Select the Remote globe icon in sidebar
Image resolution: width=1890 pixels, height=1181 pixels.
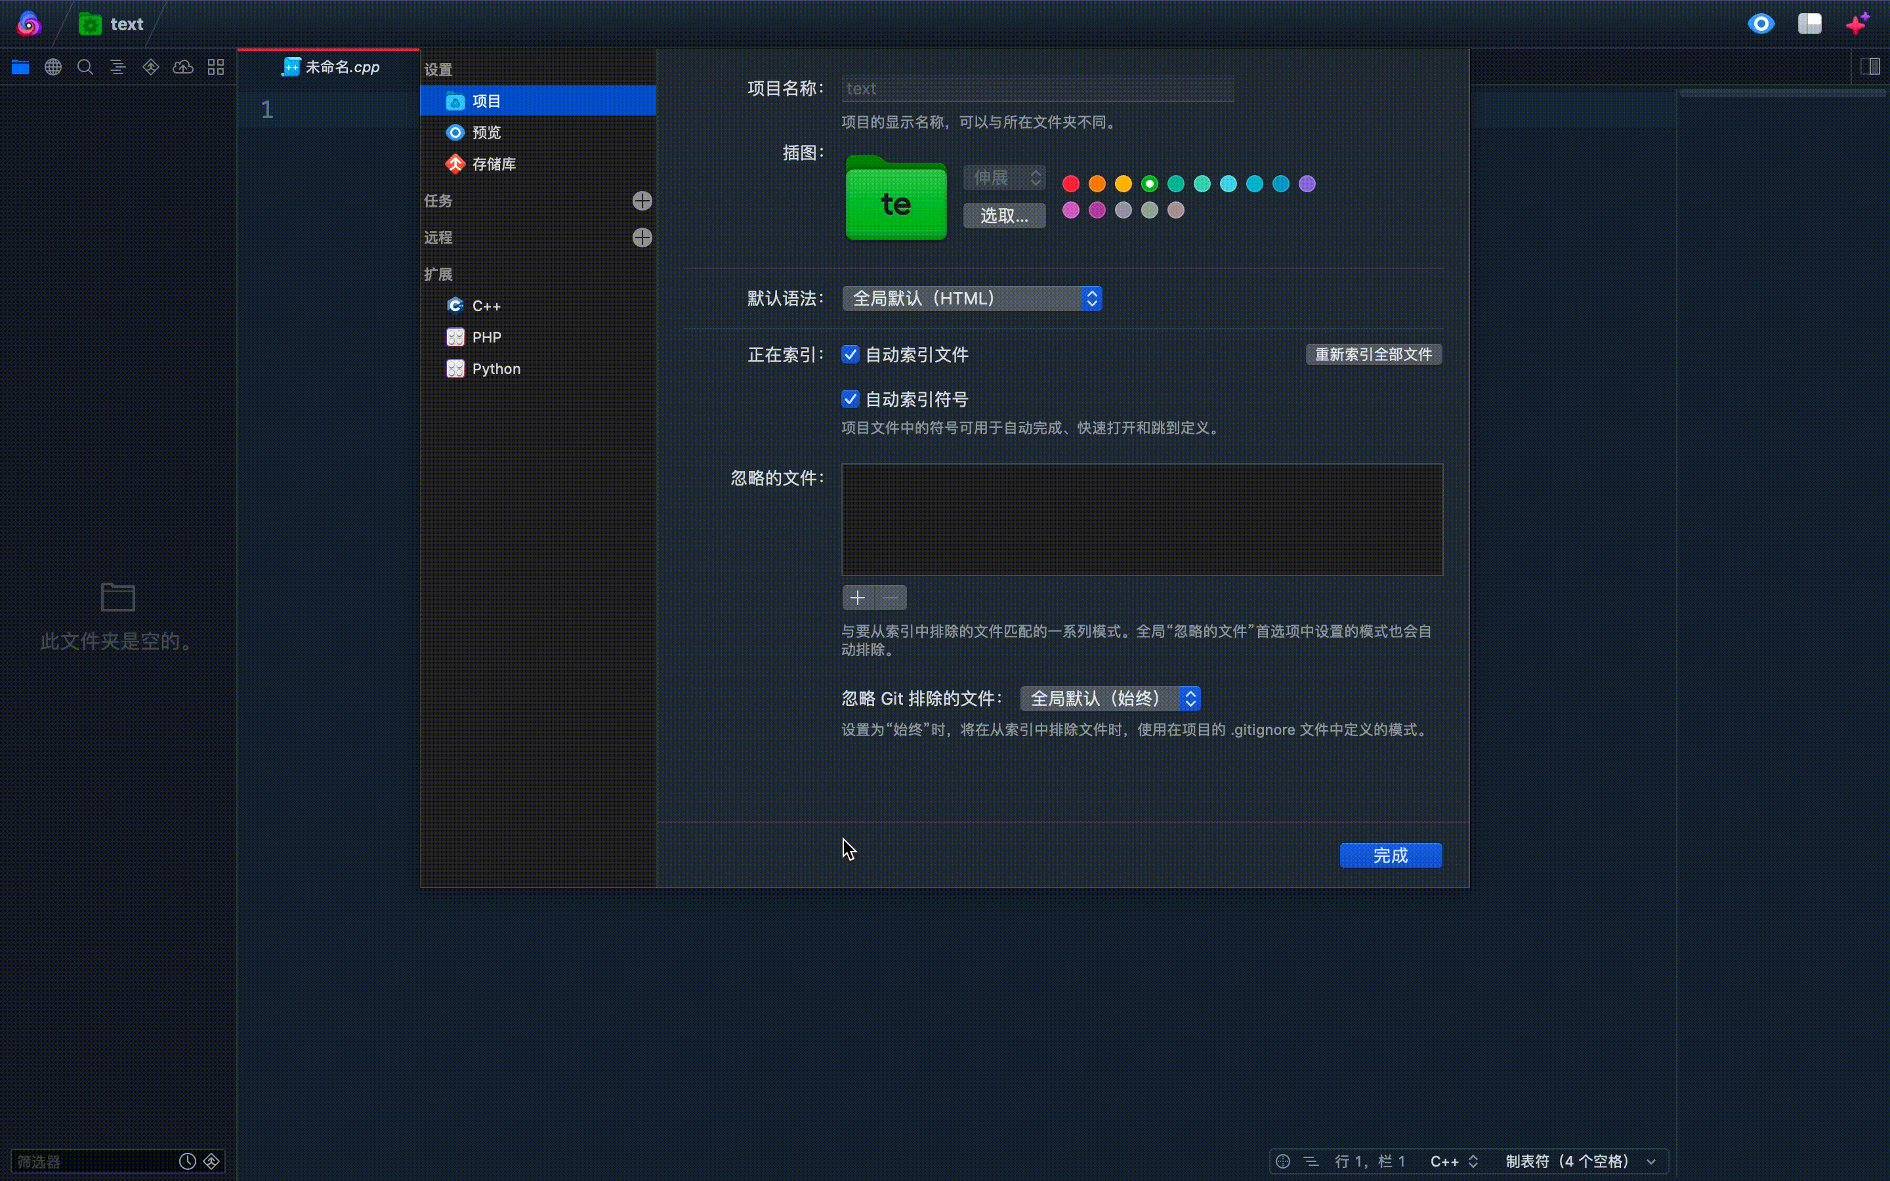tap(52, 67)
